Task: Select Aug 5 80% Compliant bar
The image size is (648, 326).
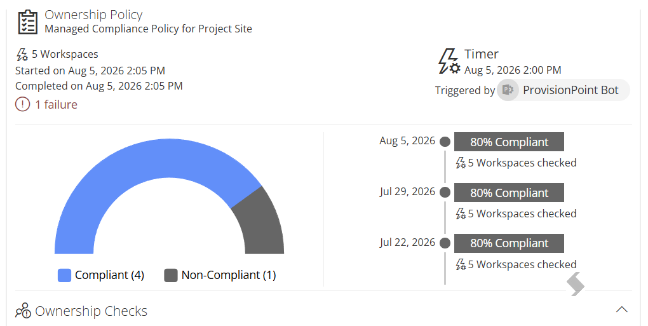Action: pos(509,142)
